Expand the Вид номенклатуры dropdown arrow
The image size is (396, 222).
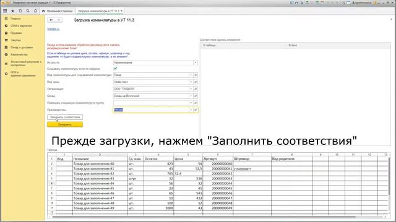(x=191, y=75)
